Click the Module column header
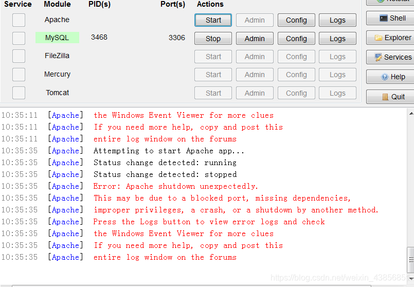This screenshot has height=287, width=414. [57, 4]
